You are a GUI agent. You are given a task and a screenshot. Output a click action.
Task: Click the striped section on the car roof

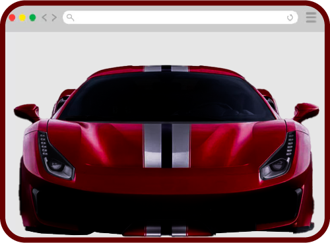click(x=166, y=69)
